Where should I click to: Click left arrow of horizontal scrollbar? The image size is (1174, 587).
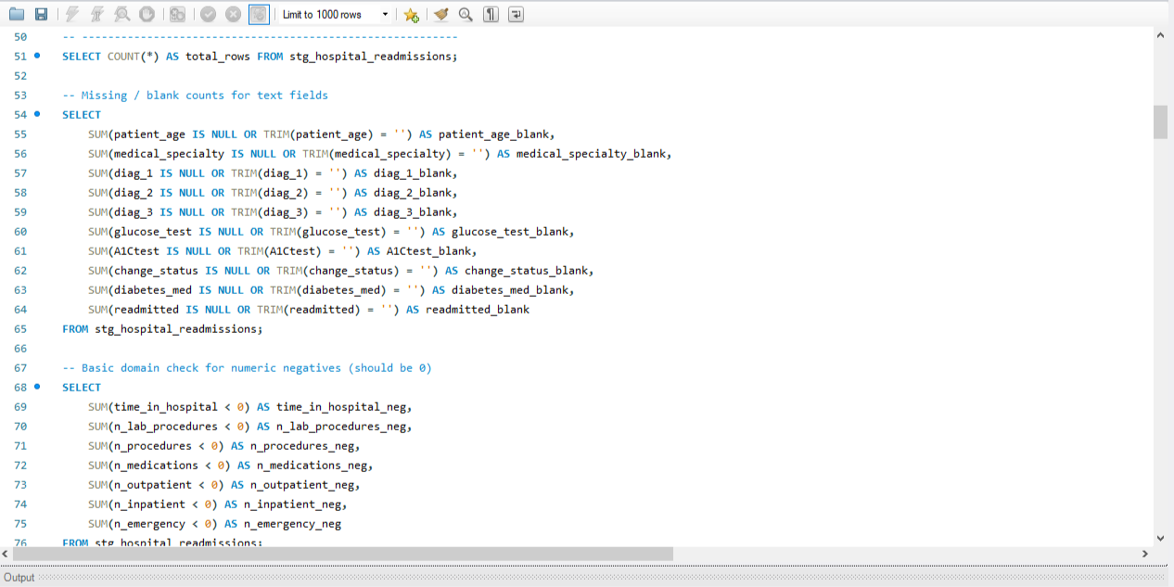[x=6, y=554]
